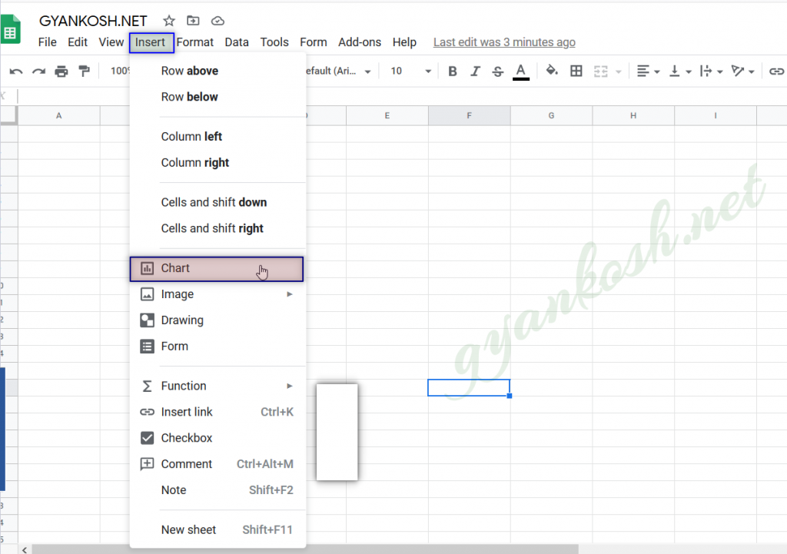Screen dimensions: 787x554
Task: Apply Italic formatting
Action: tap(475, 71)
